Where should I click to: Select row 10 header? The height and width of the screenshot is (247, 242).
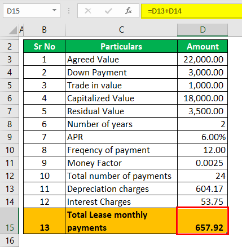pyautogui.click(x=10, y=150)
